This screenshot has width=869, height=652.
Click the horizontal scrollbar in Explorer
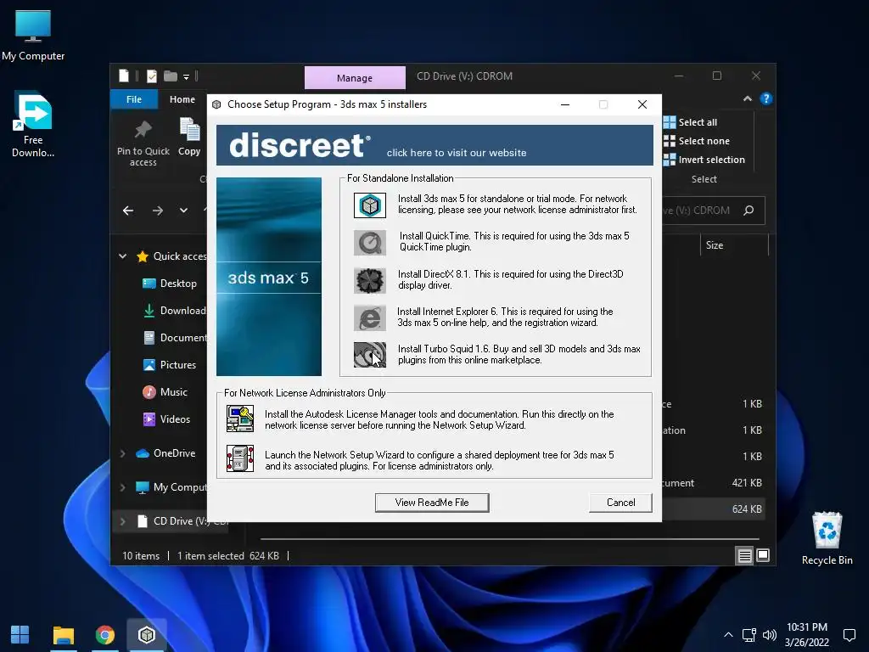(509, 539)
